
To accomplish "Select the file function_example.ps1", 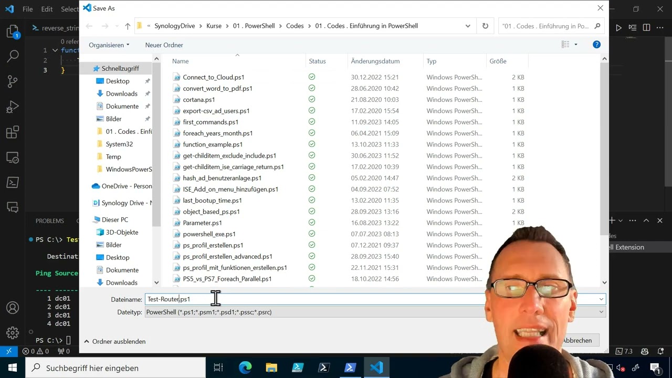I will click(x=213, y=144).
